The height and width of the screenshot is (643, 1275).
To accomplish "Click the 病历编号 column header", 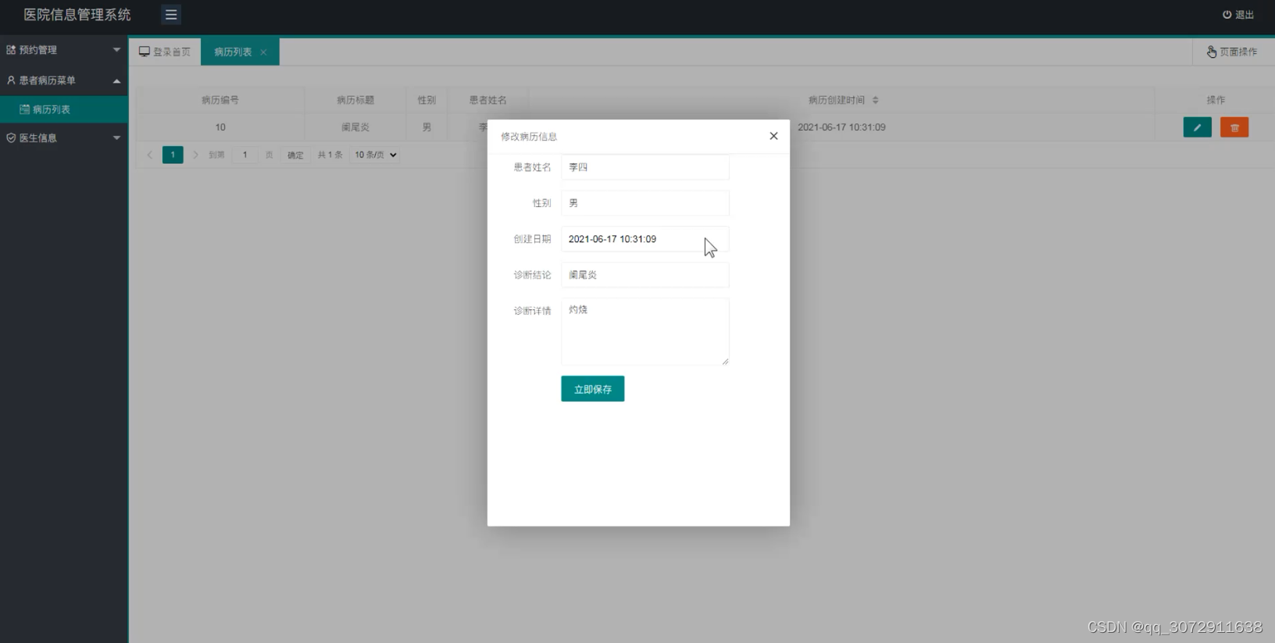I will pos(220,100).
